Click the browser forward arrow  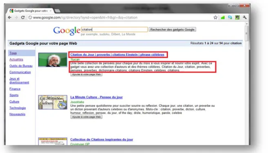16,17
